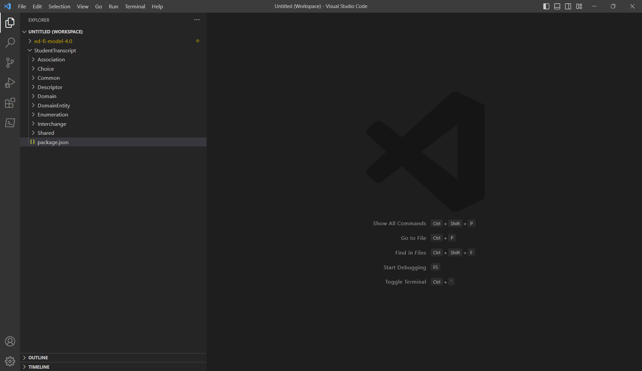642x371 pixels.
Task: Open the View menu
Action: tap(83, 6)
